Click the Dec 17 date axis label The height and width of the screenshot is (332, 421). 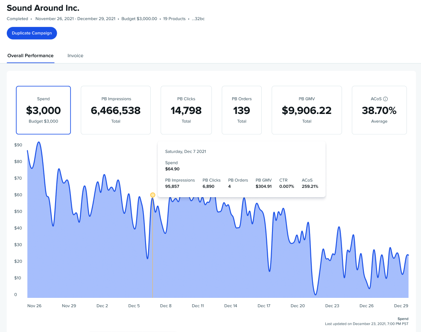(x=264, y=306)
